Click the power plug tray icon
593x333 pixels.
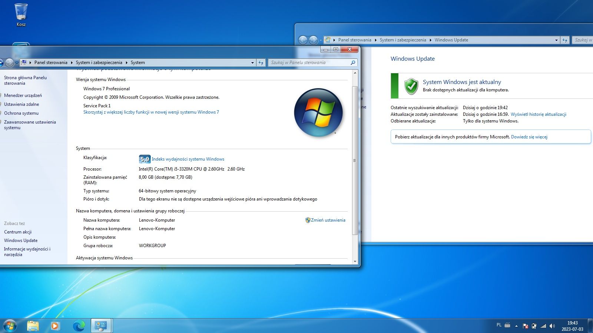point(534,326)
